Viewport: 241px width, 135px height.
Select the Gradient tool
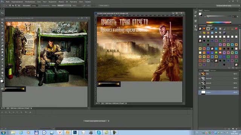click(x=2, y=49)
